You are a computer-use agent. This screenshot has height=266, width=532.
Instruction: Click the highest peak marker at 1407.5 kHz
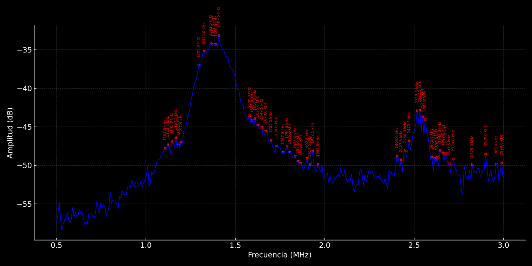[x=219, y=35]
